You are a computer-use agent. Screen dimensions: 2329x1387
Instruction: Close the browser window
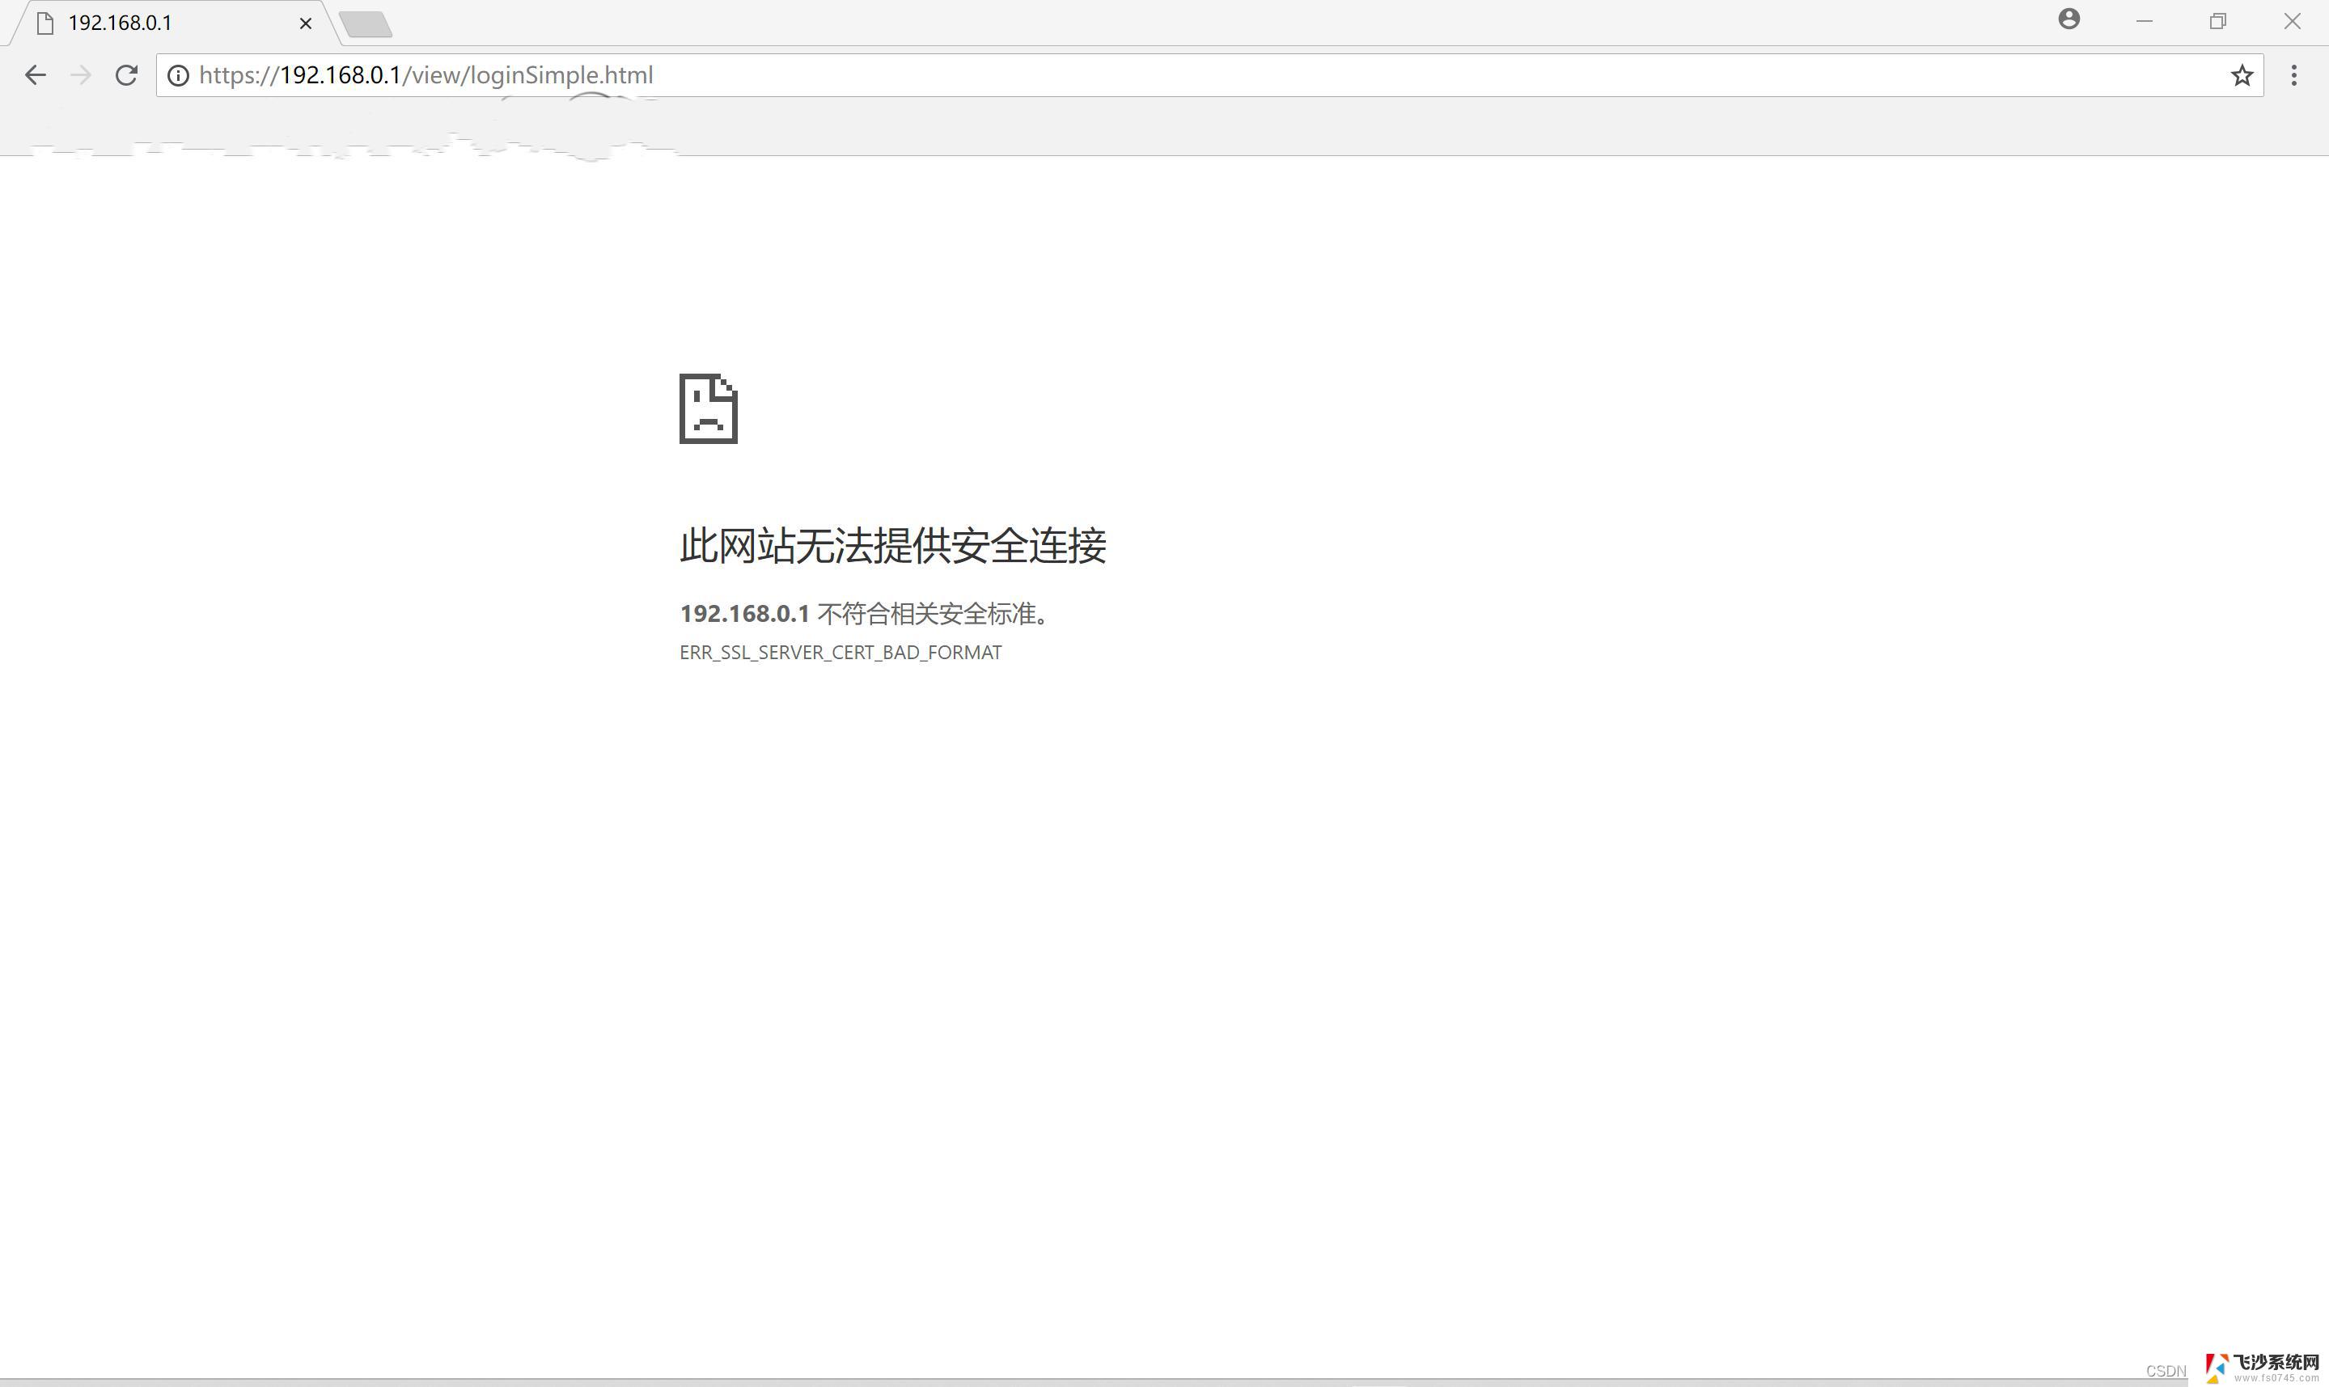point(2292,20)
